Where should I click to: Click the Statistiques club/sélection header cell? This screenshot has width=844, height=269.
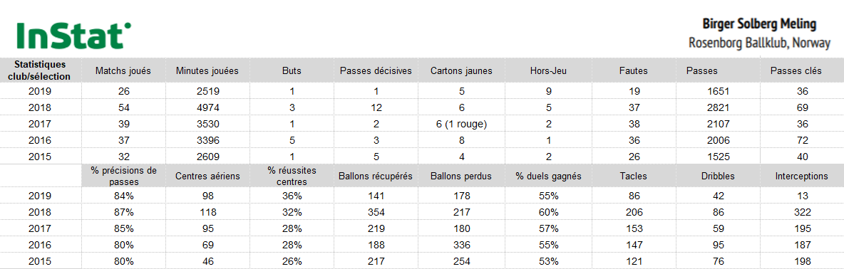pos(39,70)
